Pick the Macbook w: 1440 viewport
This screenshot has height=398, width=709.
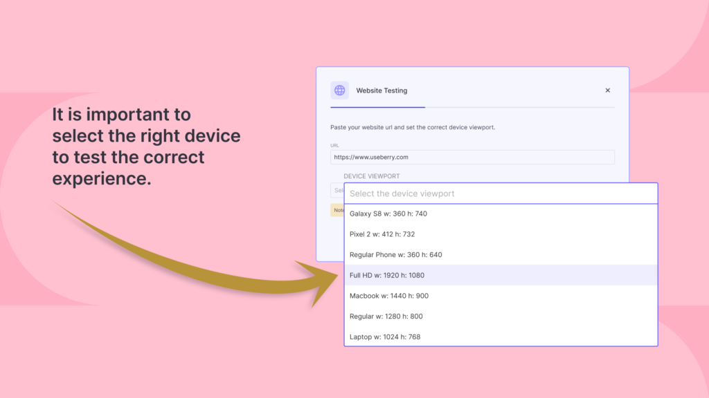pos(388,296)
